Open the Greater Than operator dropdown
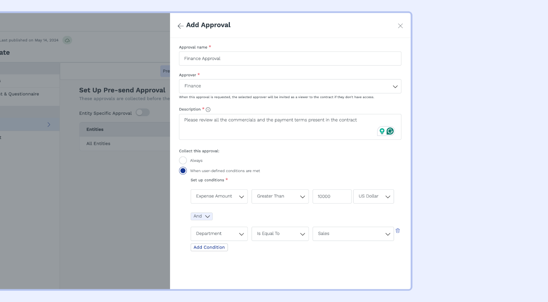548x302 pixels. pos(280,196)
